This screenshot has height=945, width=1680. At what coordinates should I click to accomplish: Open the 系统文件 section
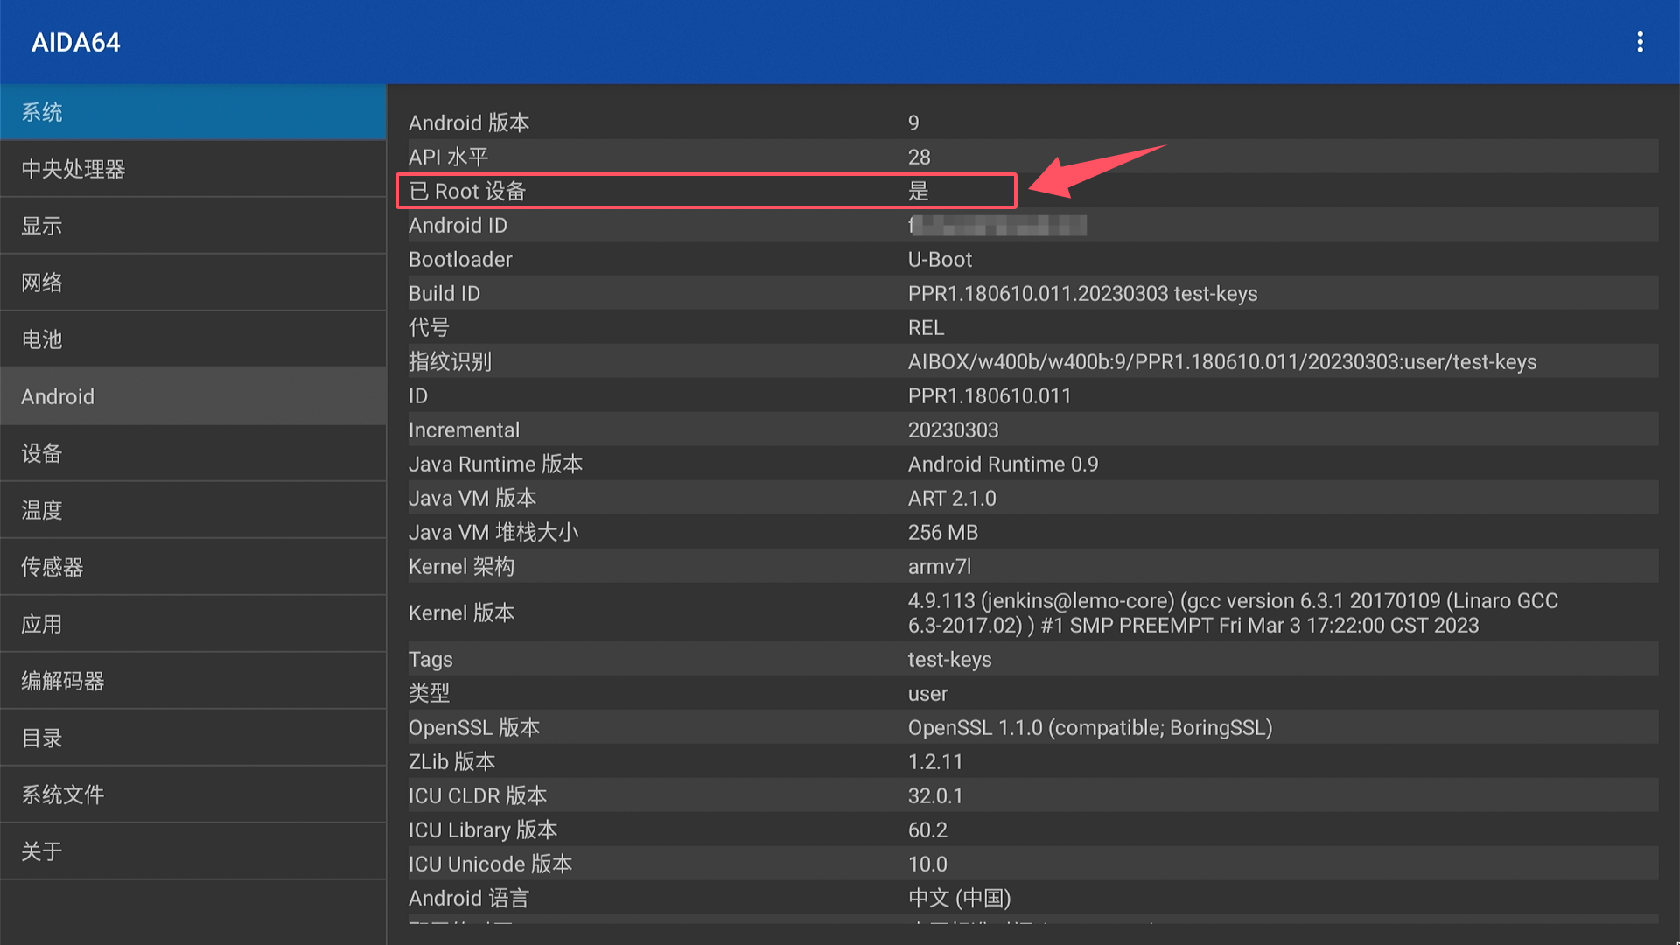pos(192,794)
